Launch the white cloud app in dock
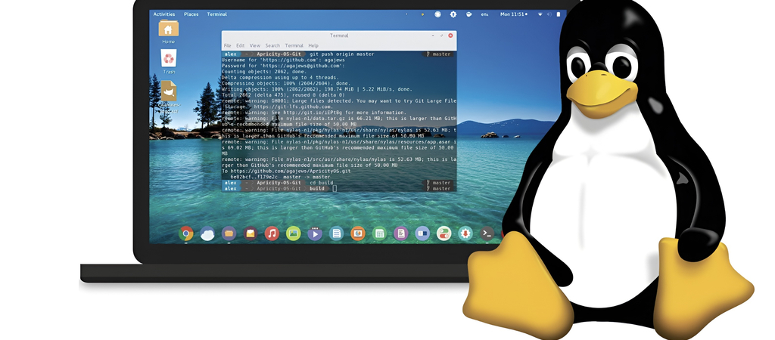This screenshot has width=775, height=340. [x=207, y=233]
